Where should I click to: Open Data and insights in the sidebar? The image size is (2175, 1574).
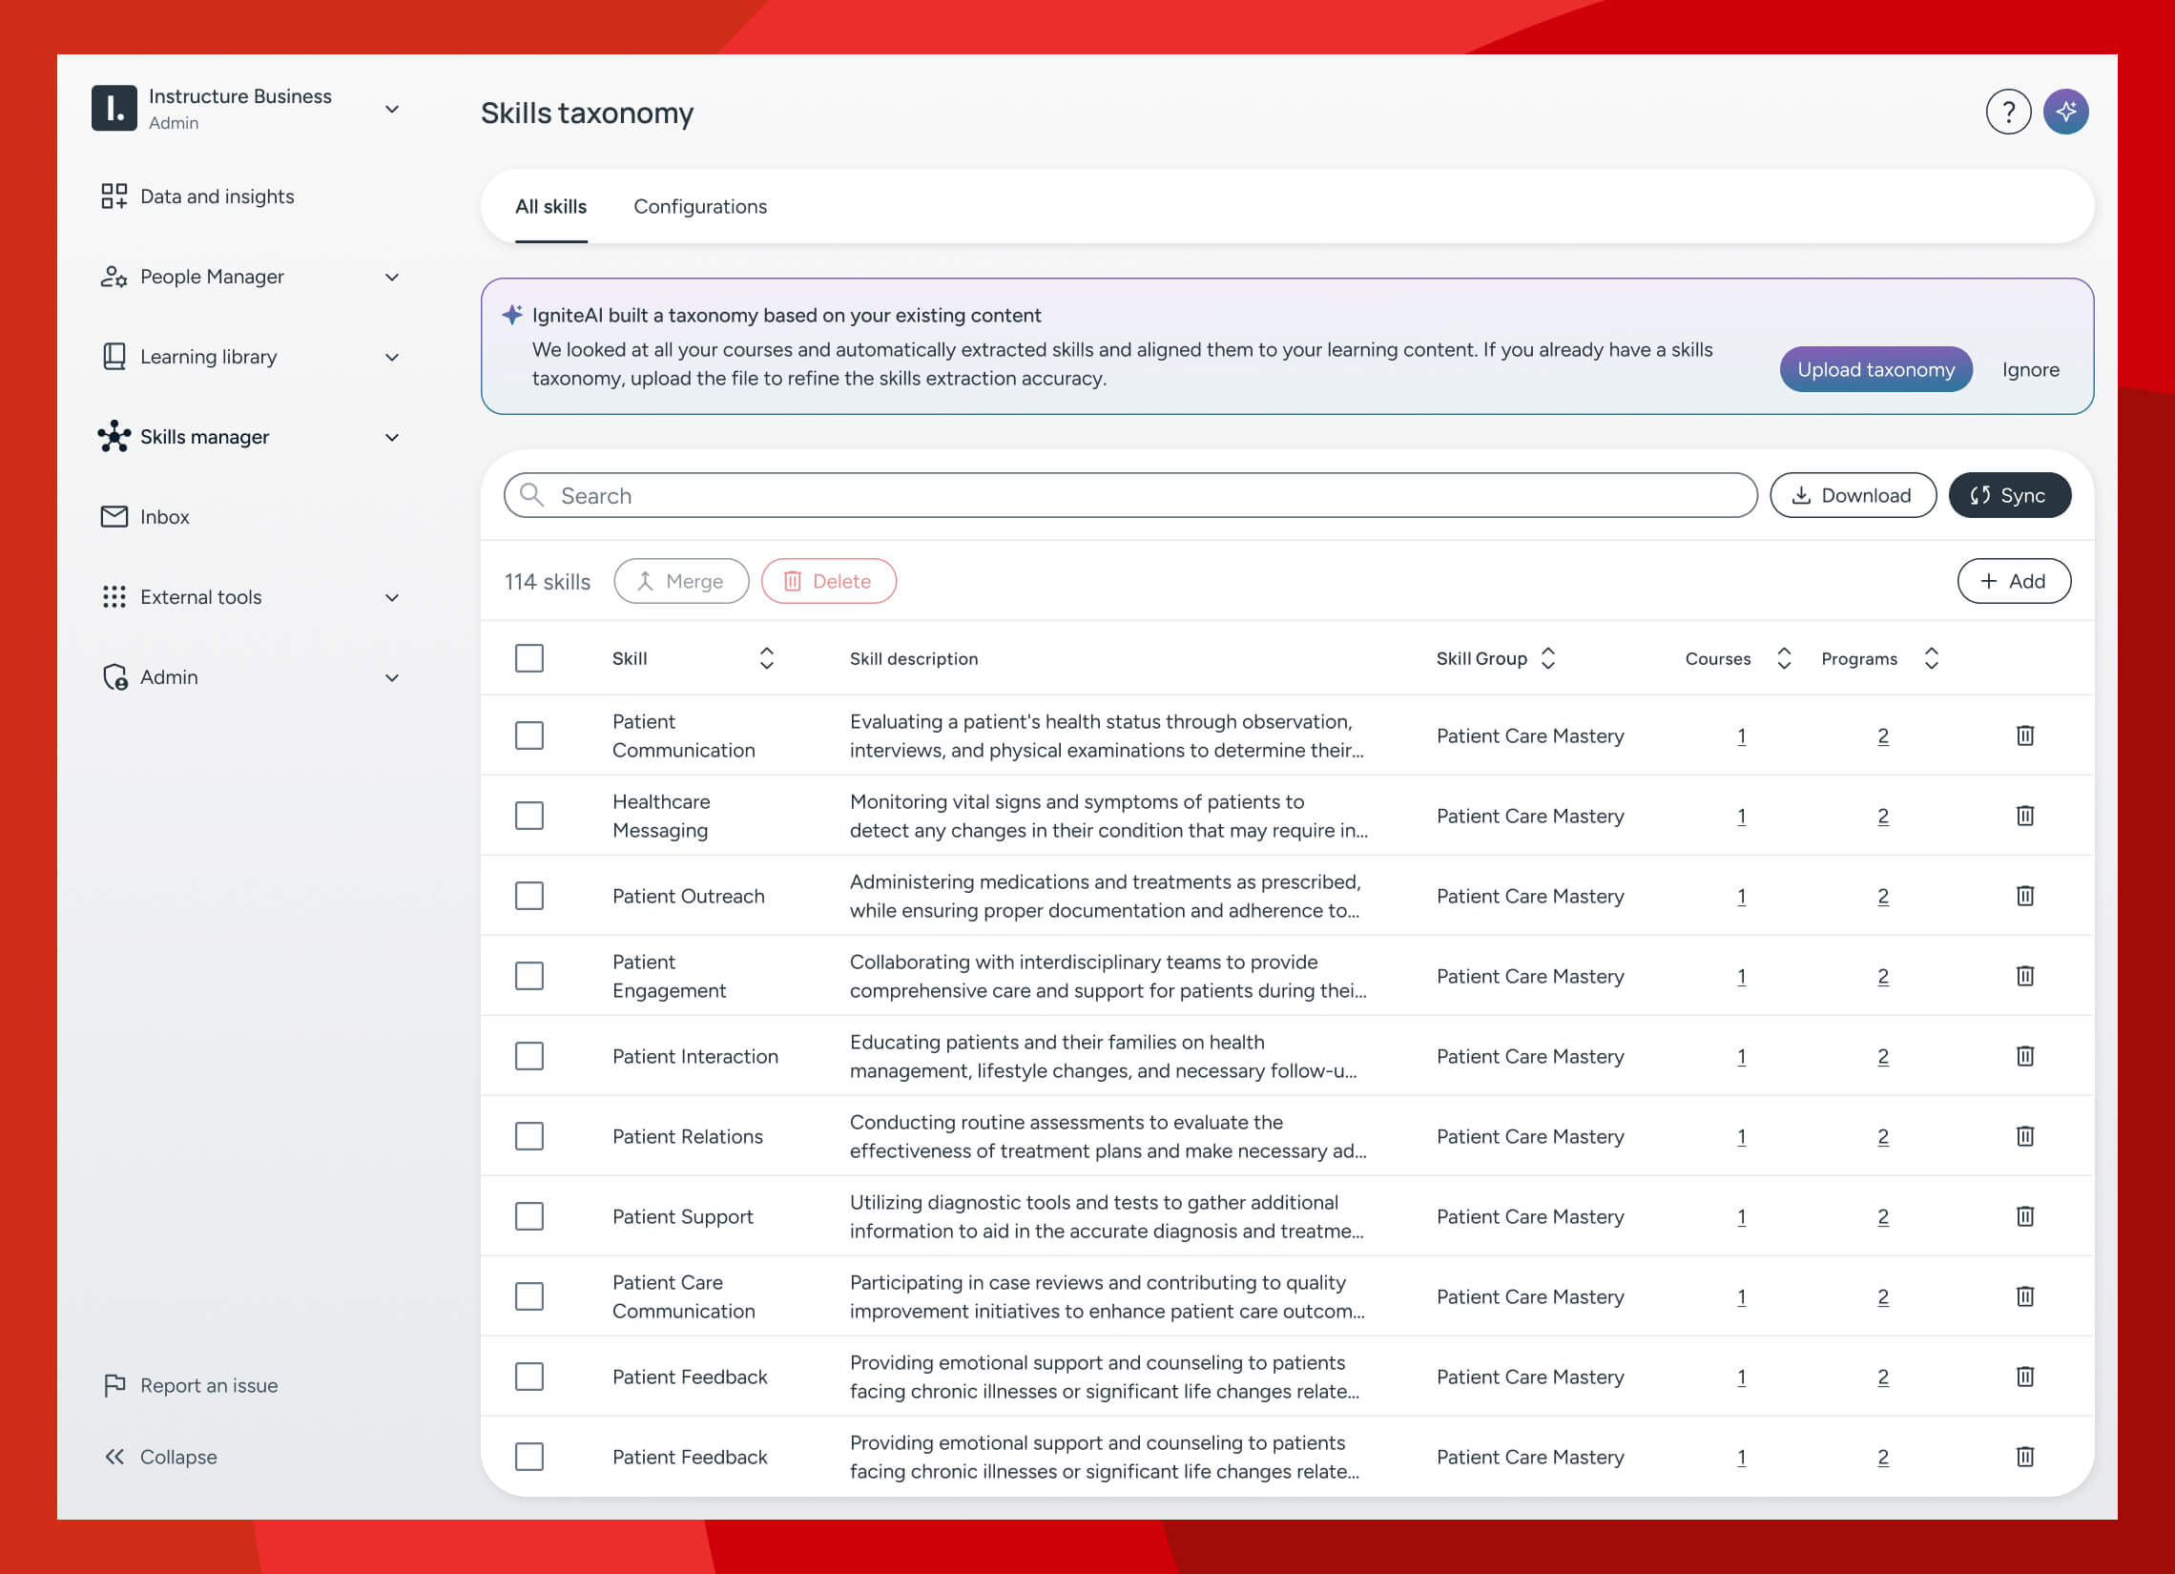(x=217, y=197)
